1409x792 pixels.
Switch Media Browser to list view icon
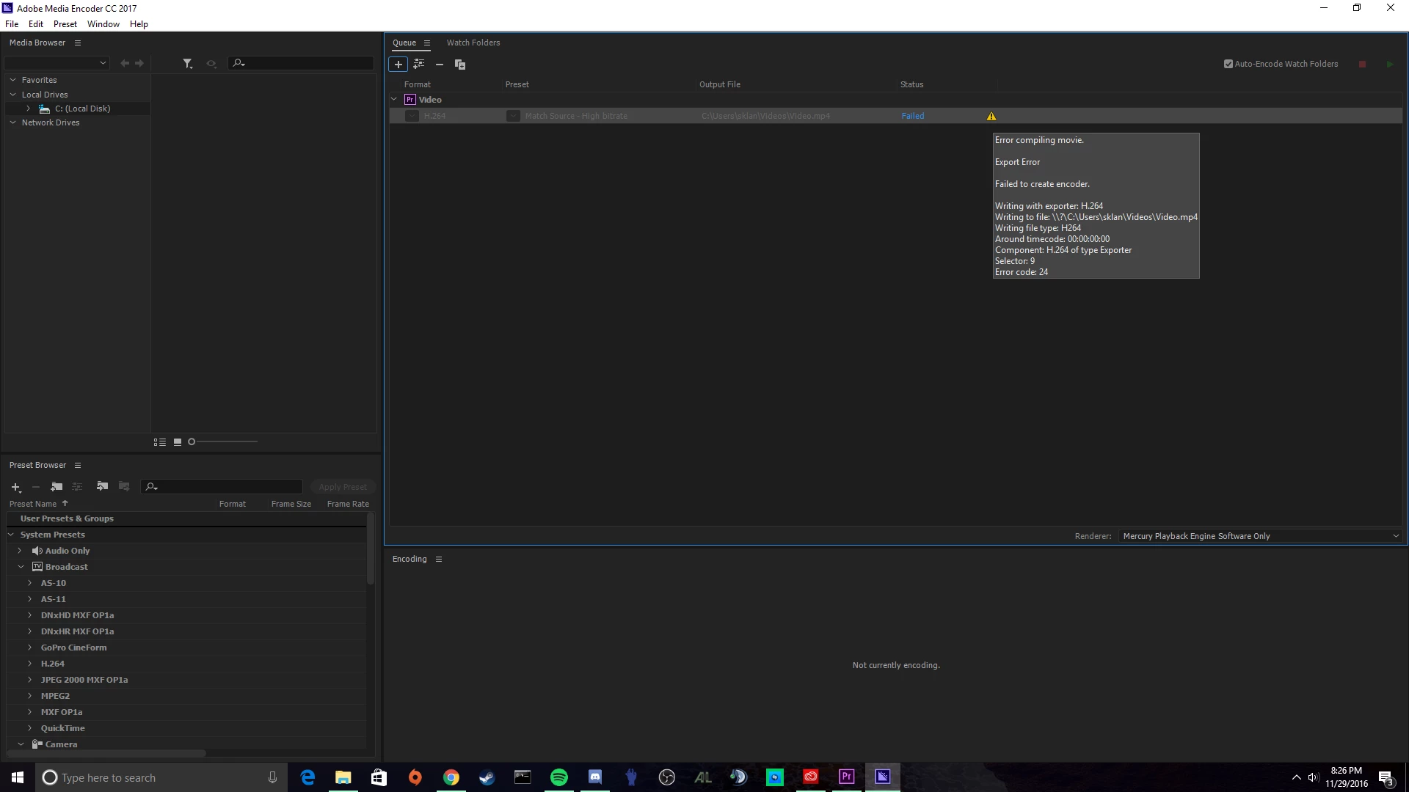coord(159,442)
